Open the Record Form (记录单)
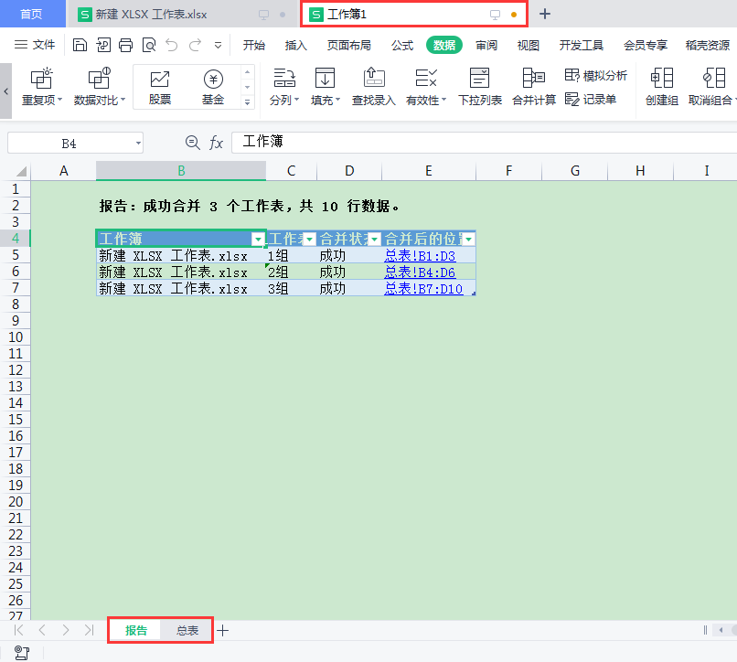The height and width of the screenshot is (662, 737). pyautogui.click(x=591, y=99)
